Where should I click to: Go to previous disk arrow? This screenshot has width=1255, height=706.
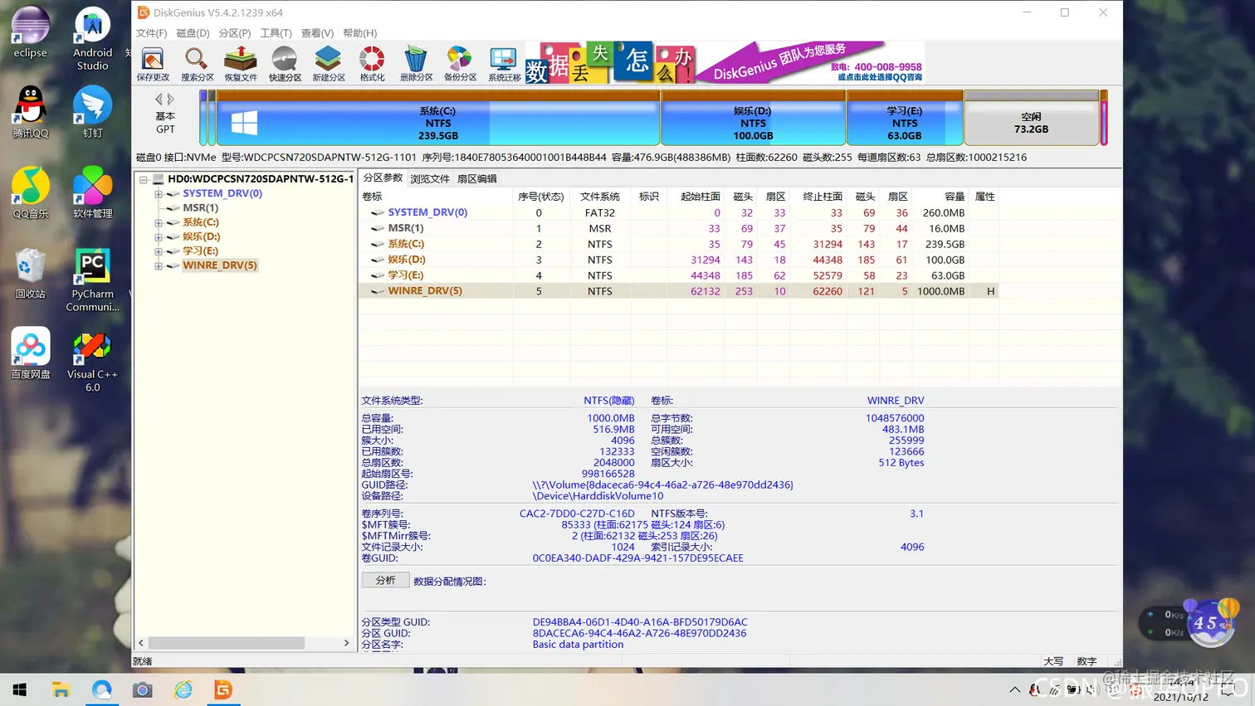pyautogui.click(x=159, y=99)
